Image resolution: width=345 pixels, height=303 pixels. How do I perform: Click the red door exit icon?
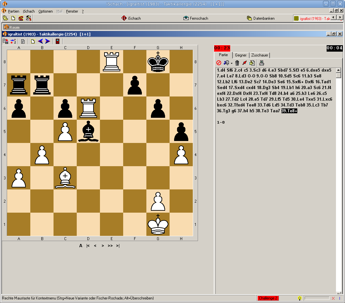[x=58, y=41]
